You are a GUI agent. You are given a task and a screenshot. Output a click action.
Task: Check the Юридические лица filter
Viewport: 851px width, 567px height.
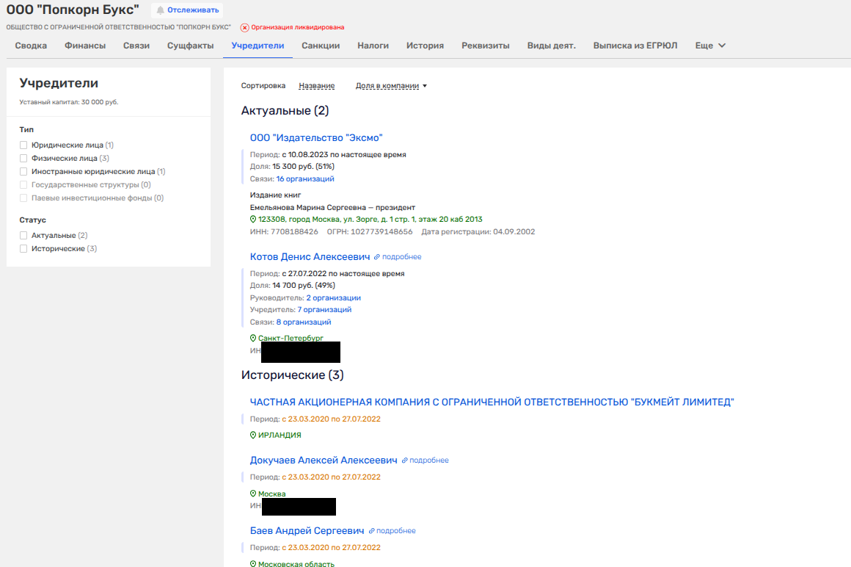pos(24,145)
